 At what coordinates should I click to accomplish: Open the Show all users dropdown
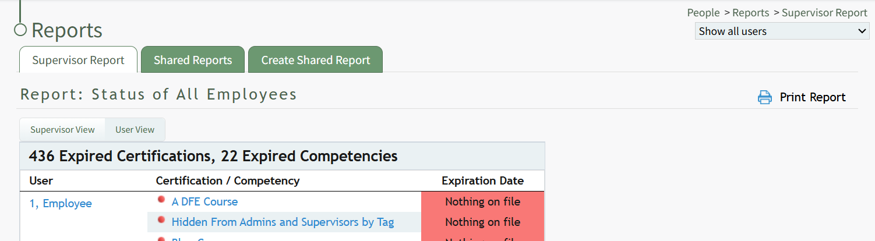782,31
